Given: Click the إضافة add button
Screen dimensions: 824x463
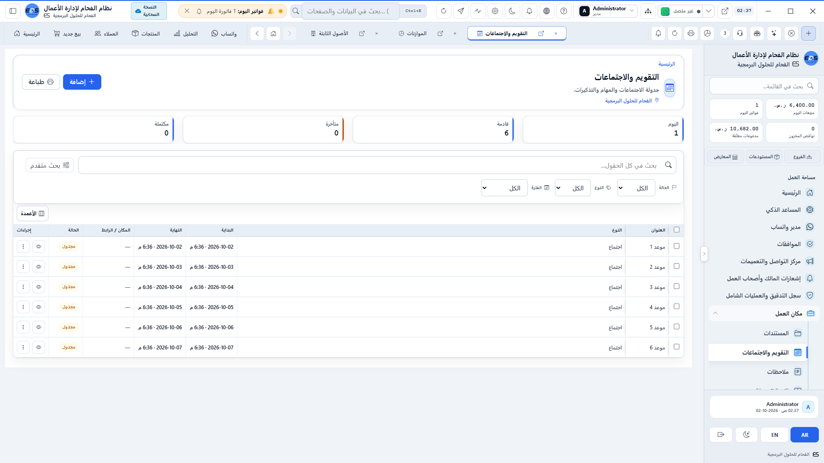Looking at the screenshot, I should [x=82, y=82].
